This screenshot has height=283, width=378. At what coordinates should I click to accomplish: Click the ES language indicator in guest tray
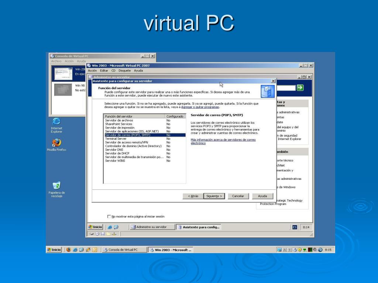pos(295,227)
